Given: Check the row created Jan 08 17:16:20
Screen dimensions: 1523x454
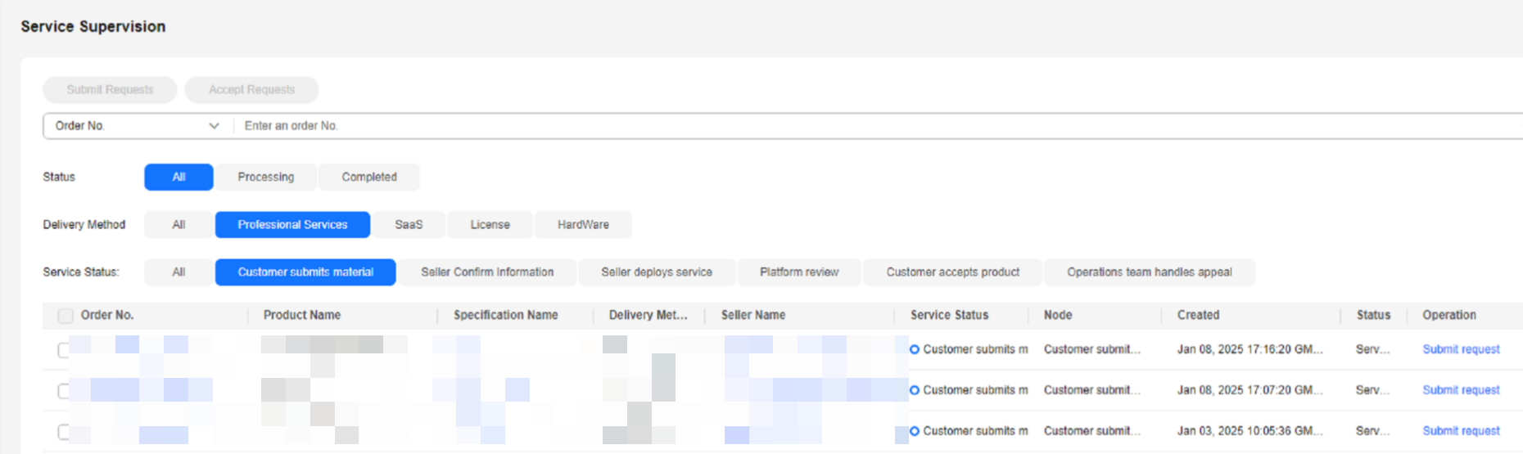Looking at the screenshot, I should 64,350.
